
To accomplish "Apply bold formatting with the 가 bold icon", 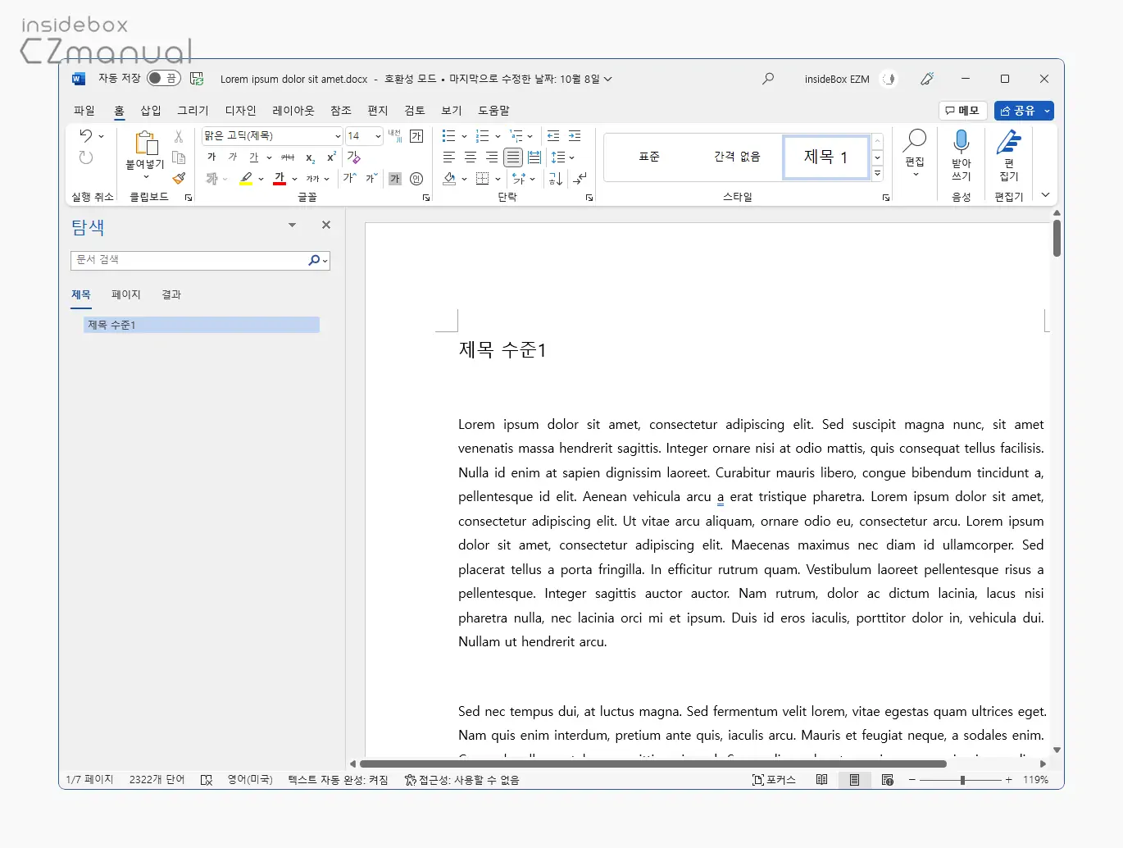I will 211,157.
